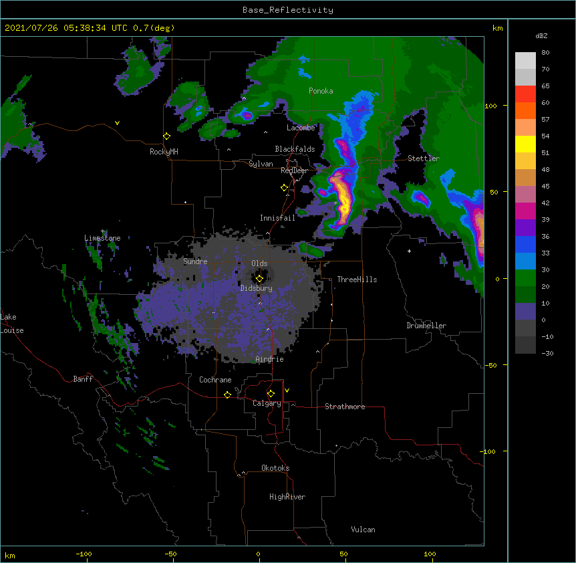Click the -100 tick on the bottom axis
The height and width of the screenshot is (563, 576).
(x=84, y=554)
